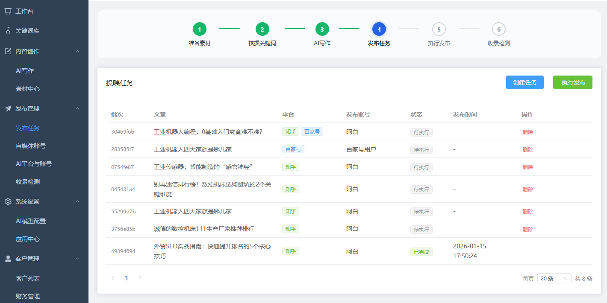
Task: Click the 内容创作 pencil icon
Action: coord(7,51)
